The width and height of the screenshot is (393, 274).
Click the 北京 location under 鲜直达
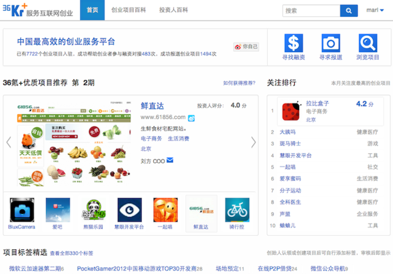[146, 149]
